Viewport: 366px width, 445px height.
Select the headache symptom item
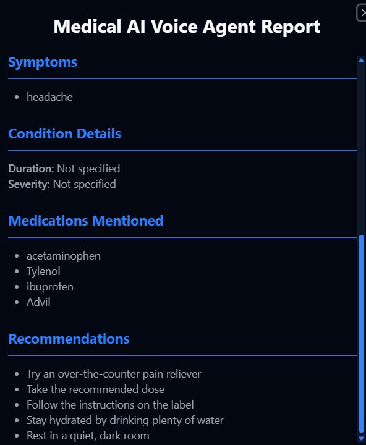[x=49, y=97]
